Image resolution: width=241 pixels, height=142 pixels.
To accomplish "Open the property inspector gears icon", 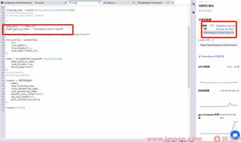I will [x=193, y=4].
